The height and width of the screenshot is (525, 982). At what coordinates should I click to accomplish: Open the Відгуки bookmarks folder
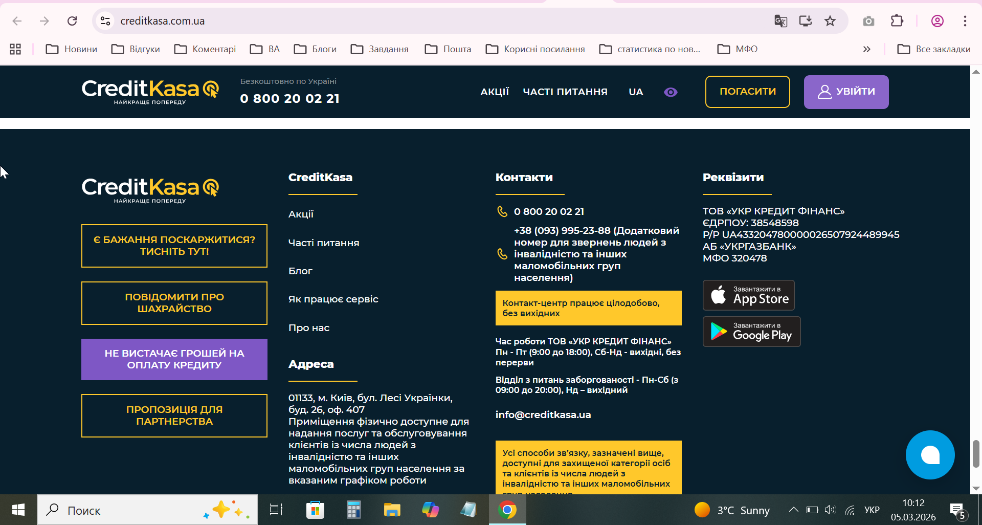click(136, 49)
